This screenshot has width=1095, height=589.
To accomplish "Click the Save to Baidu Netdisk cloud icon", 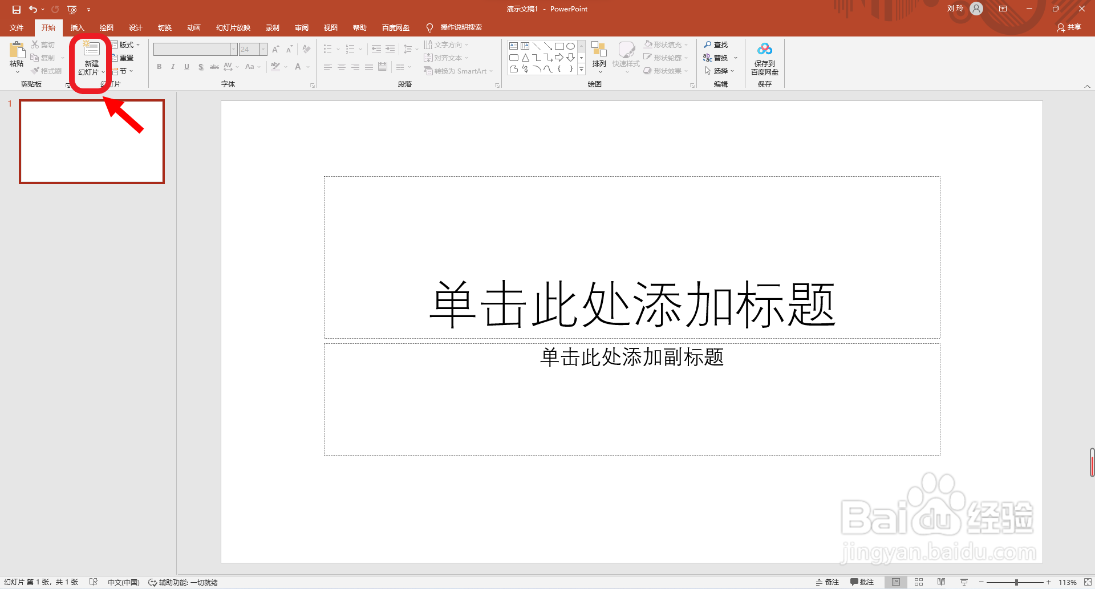I will [x=765, y=50].
